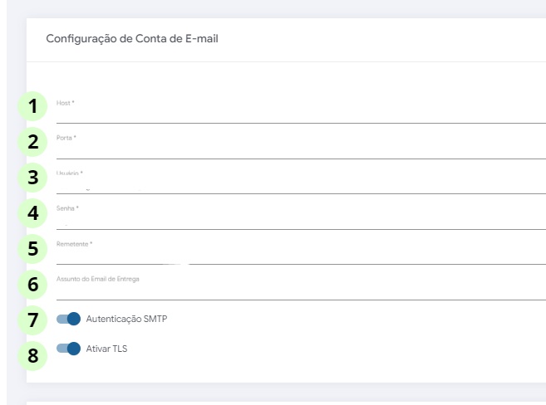Screen dimensions: 546x405
Task: Click the 'Configuração de Conta de E-mail' heading
Action: coord(131,38)
